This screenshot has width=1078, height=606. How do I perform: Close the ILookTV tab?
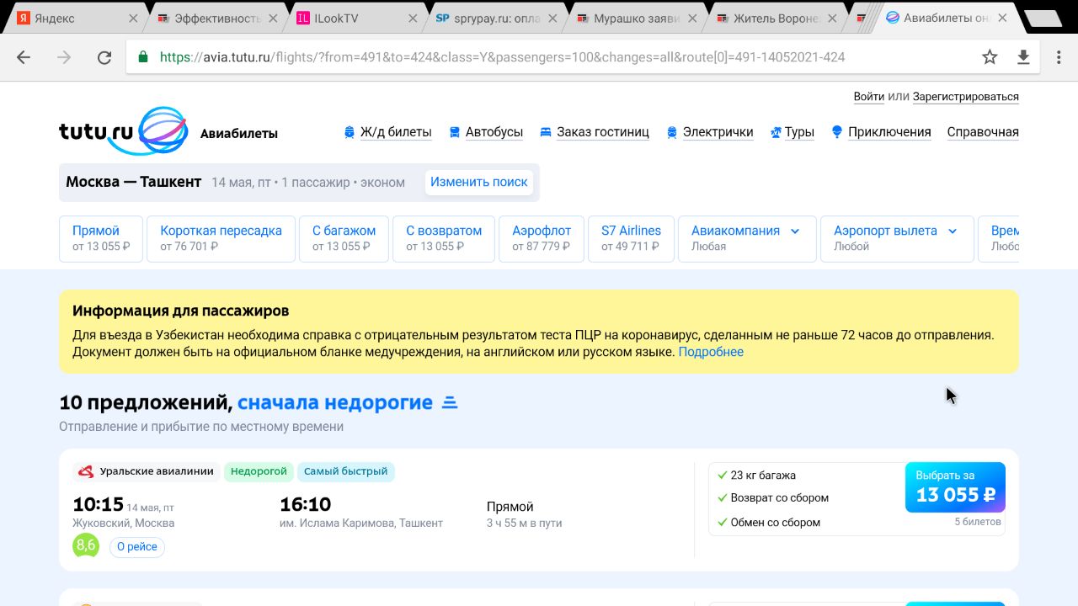pos(413,19)
